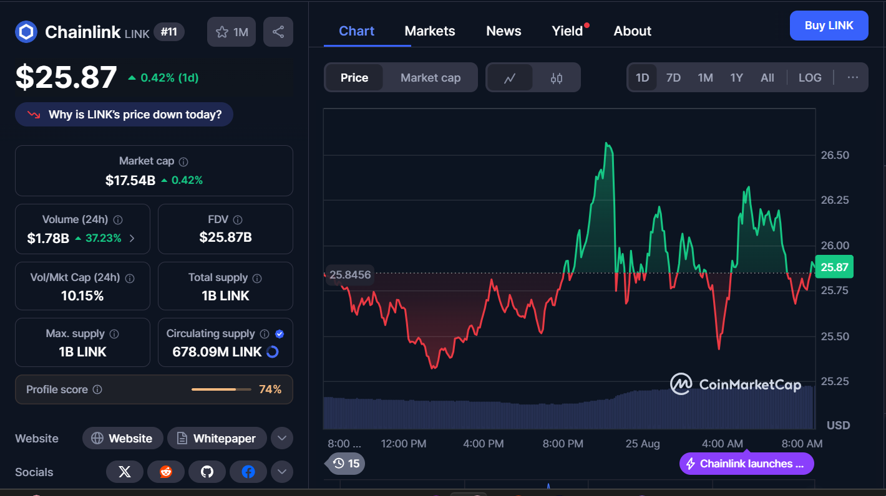Select the All time range
886x496 pixels.
click(x=767, y=78)
